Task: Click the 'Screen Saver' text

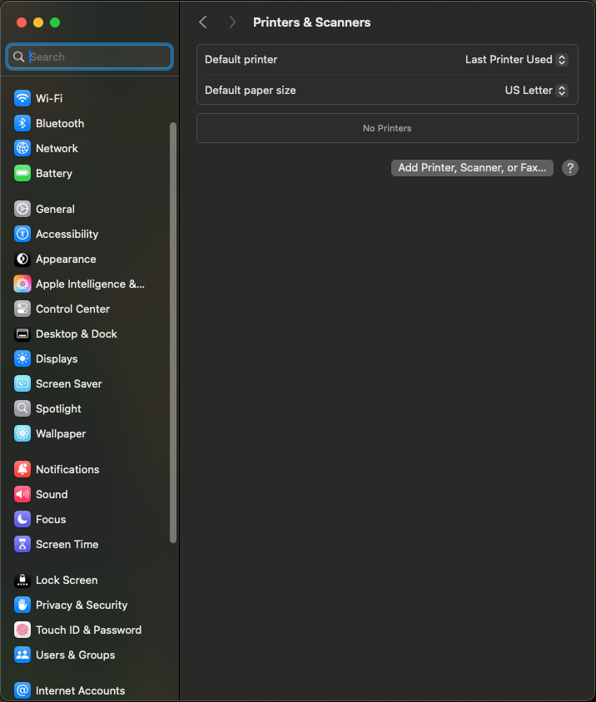Action: click(x=69, y=383)
